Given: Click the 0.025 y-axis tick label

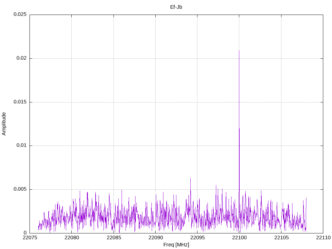Looking at the screenshot, I should 20,15.
